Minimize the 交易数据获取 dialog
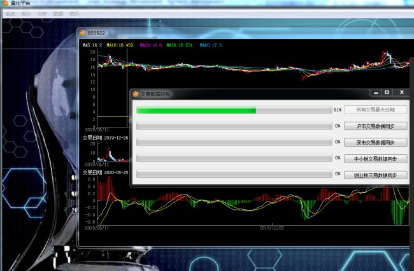 [x=376, y=93]
